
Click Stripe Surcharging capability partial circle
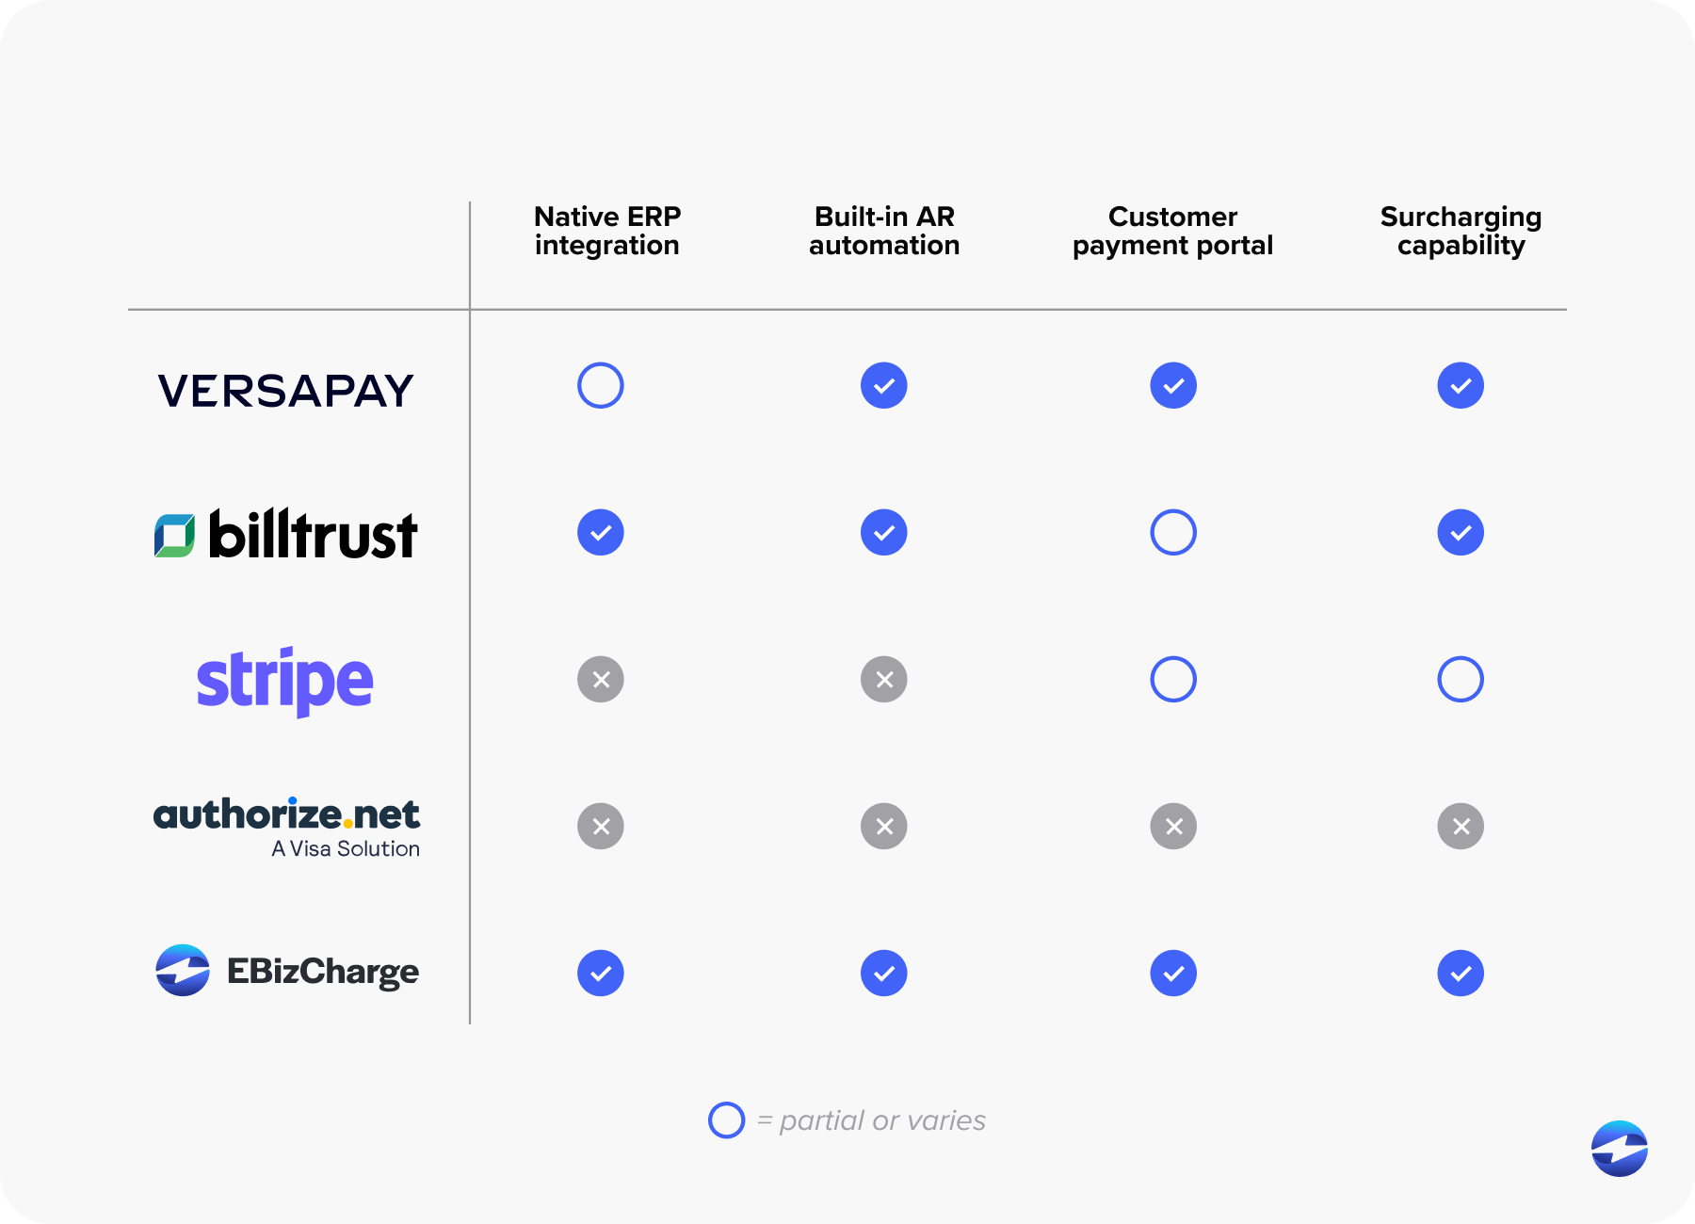point(1461,680)
